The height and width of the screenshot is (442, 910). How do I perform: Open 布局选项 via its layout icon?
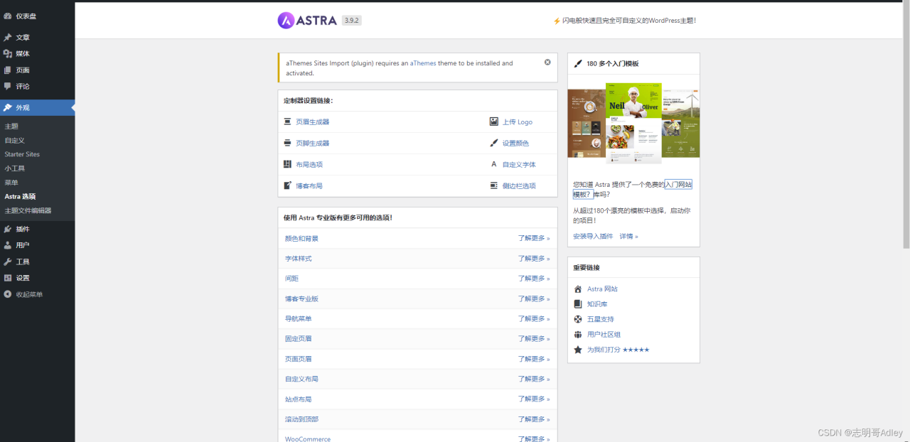point(286,164)
